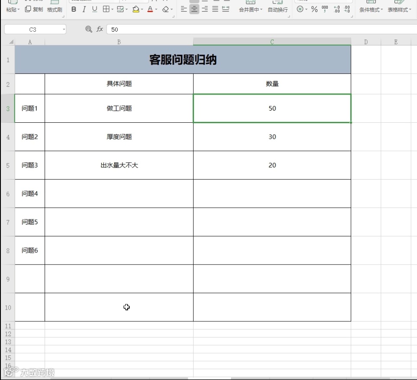This screenshot has width=417, height=380.
Task: Open the draw border tool
Action: tap(120, 10)
